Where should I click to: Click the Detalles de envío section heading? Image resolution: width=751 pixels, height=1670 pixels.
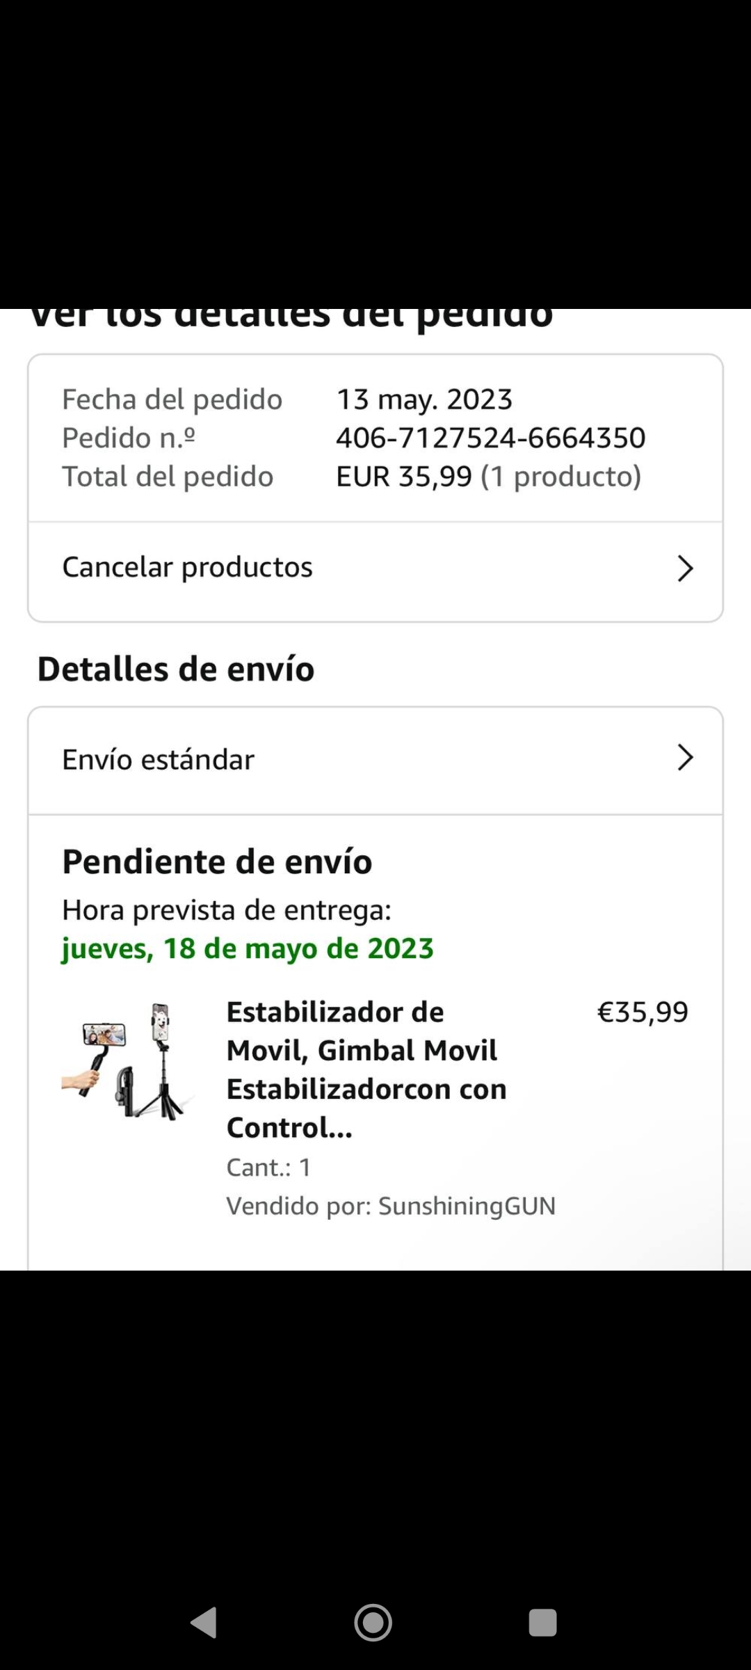[x=176, y=669]
